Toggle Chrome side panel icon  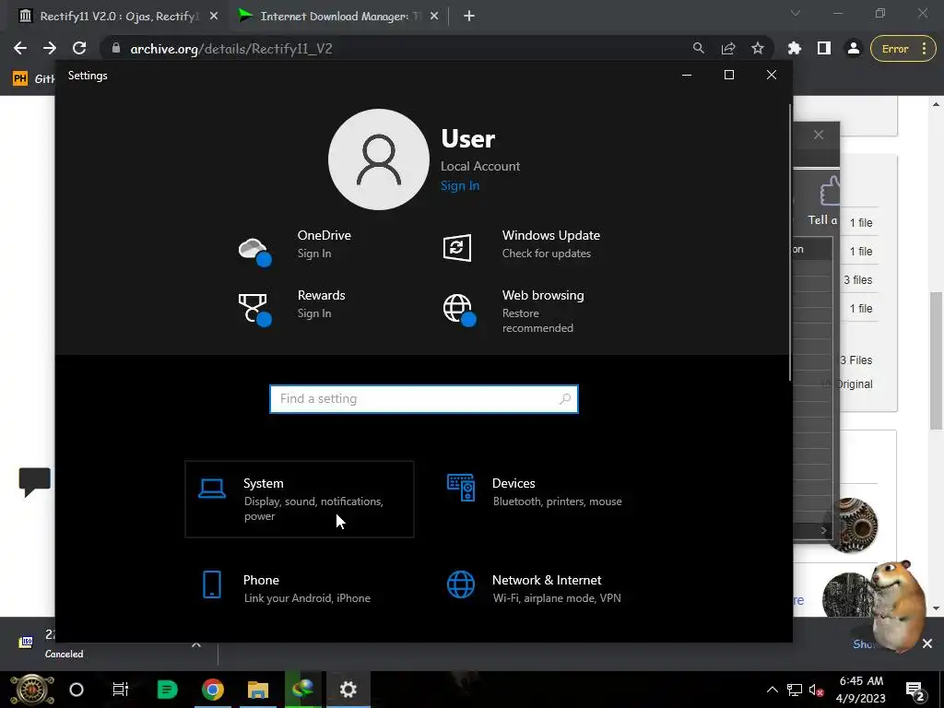824,48
